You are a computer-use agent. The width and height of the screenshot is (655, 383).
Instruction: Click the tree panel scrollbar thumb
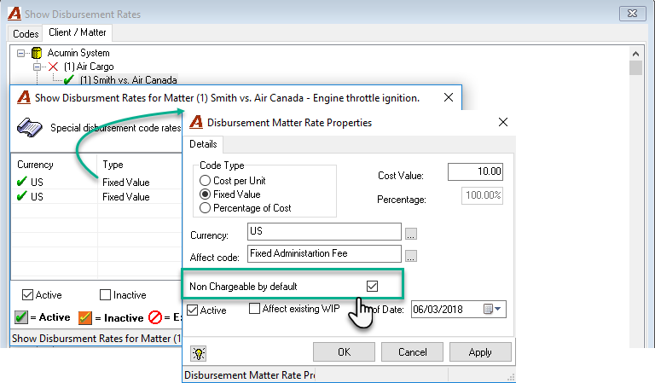(635, 67)
